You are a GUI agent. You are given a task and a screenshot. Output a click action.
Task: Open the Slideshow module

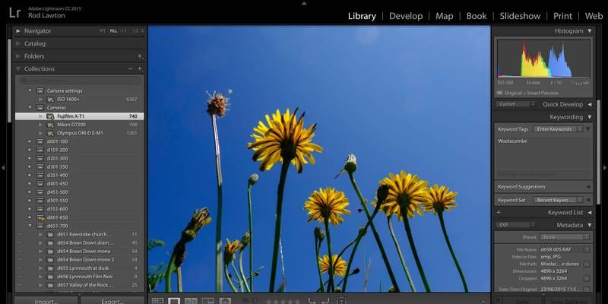click(x=520, y=16)
